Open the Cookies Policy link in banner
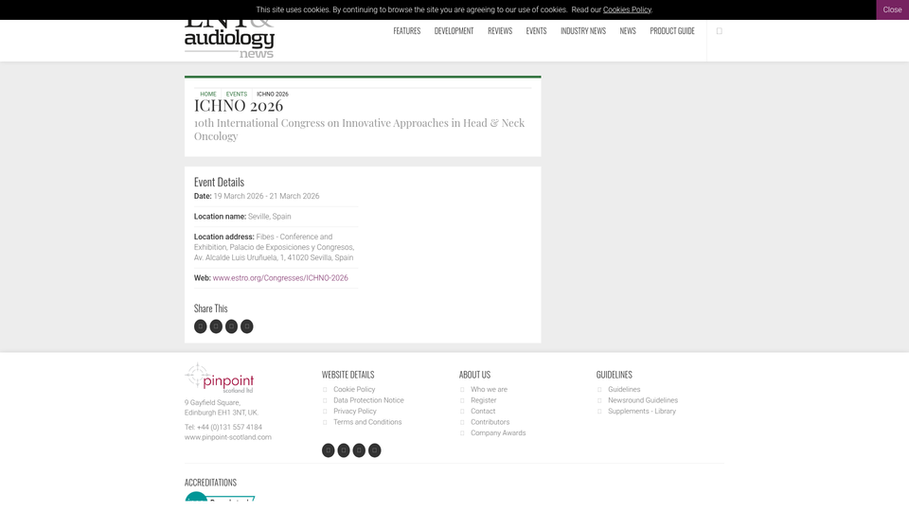This screenshot has height=511, width=909. pyautogui.click(x=627, y=9)
